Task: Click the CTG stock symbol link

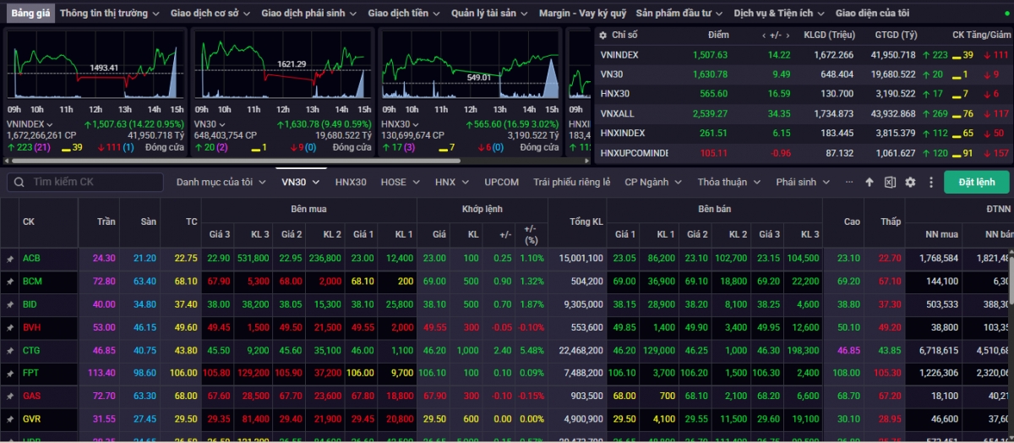Action: 31,350
